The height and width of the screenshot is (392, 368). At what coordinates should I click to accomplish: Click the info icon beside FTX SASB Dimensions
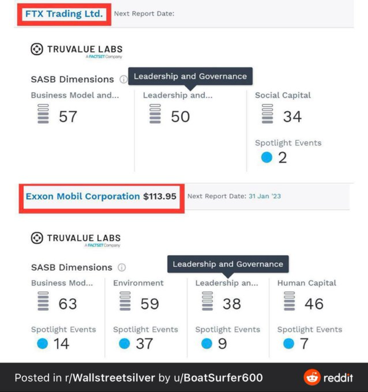123,79
